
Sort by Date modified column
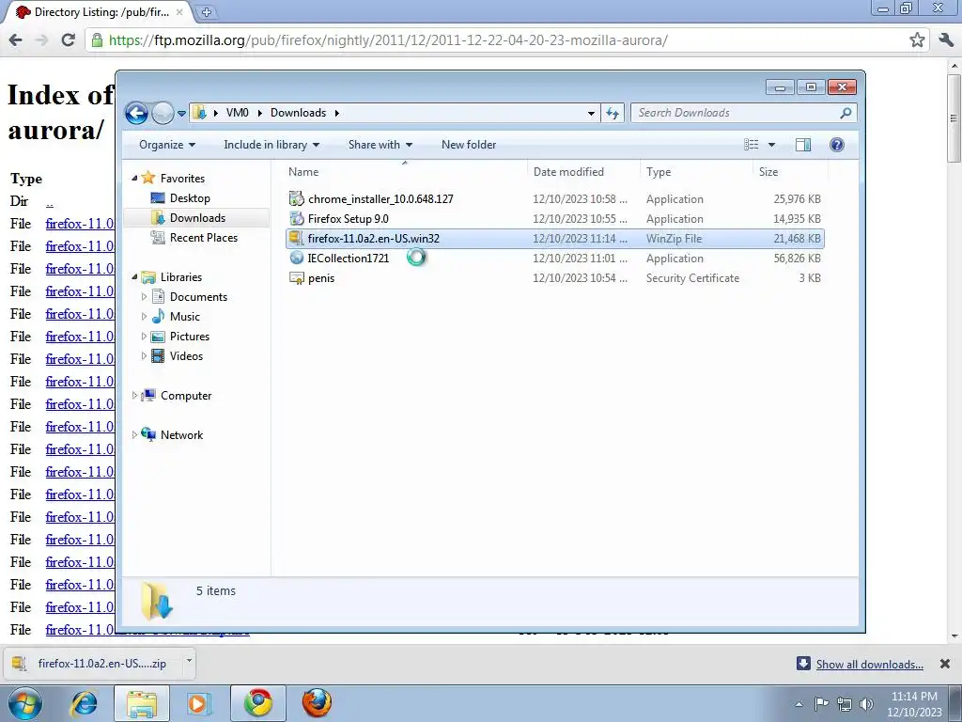point(582,172)
